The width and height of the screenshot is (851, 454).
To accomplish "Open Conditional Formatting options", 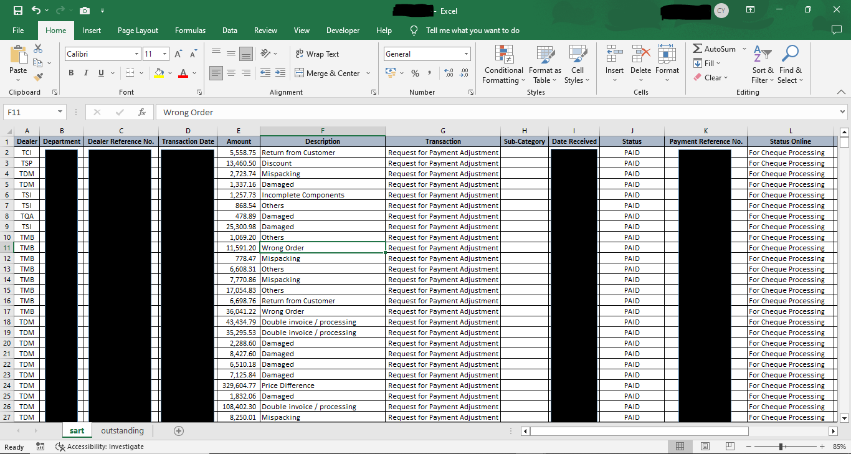I will 504,65.
